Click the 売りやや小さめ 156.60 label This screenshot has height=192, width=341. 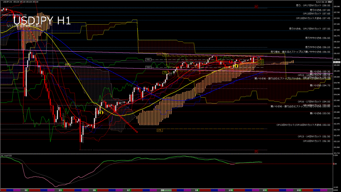point(317,38)
